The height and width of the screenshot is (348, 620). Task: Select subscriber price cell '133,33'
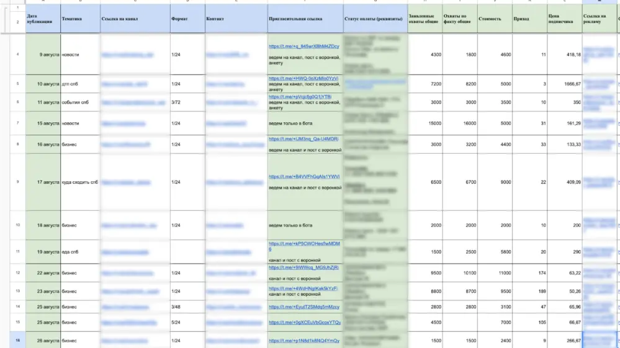tap(565, 144)
